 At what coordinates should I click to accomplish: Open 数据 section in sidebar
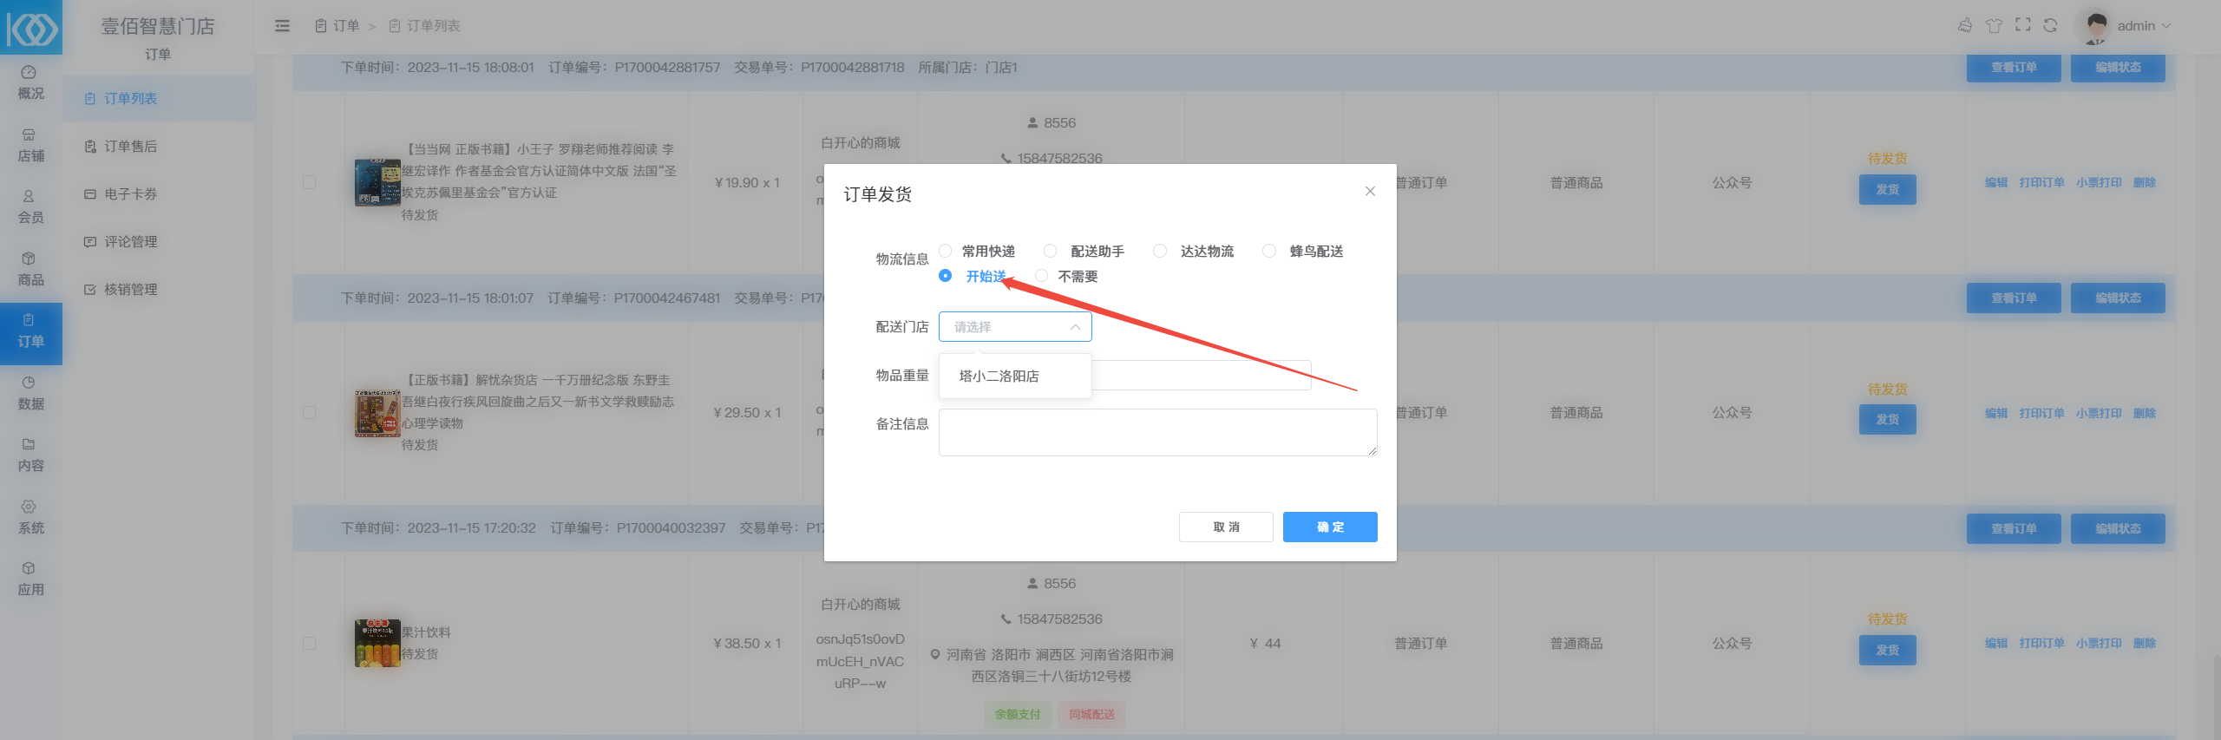click(x=30, y=393)
